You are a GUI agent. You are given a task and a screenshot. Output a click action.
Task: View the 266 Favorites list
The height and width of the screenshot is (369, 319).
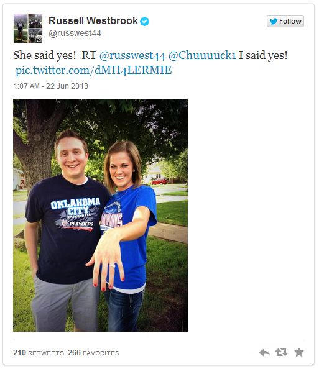[93, 353]
